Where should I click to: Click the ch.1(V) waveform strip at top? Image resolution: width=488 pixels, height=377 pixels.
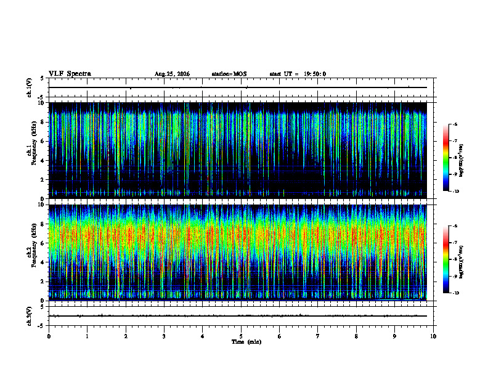click(243, 87)
